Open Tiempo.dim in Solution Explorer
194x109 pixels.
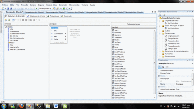click(172, 49)
